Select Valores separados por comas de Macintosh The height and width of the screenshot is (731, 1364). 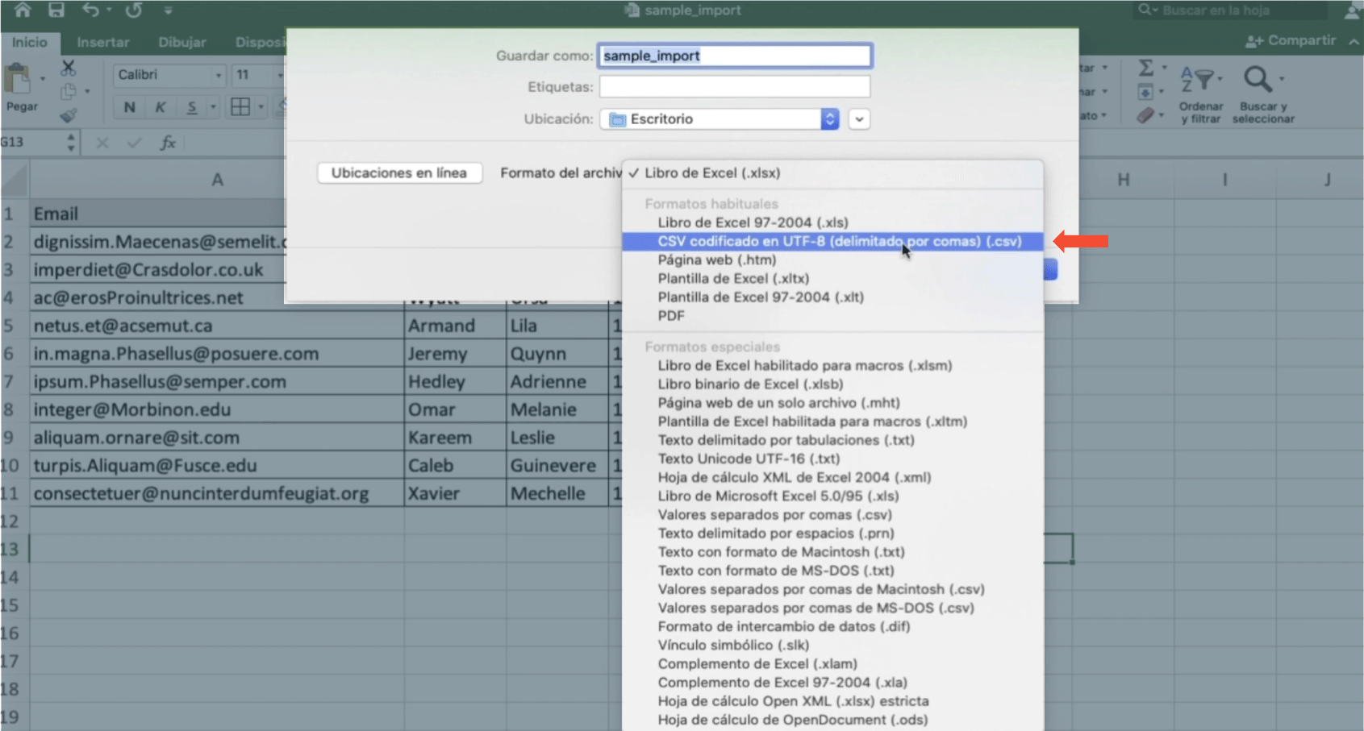coord(832,589)
